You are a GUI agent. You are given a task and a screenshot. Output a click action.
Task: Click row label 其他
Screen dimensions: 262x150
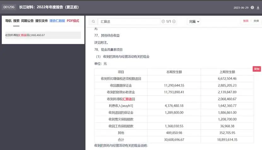[x=121, y=133]
